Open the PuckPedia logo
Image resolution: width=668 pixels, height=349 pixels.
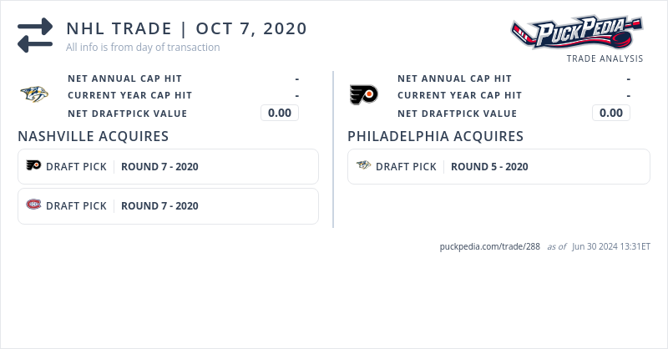pyautogui.click(x=576, y=33)
